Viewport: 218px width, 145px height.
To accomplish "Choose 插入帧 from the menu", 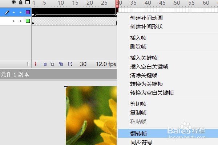I will click(x=138, y=38).
